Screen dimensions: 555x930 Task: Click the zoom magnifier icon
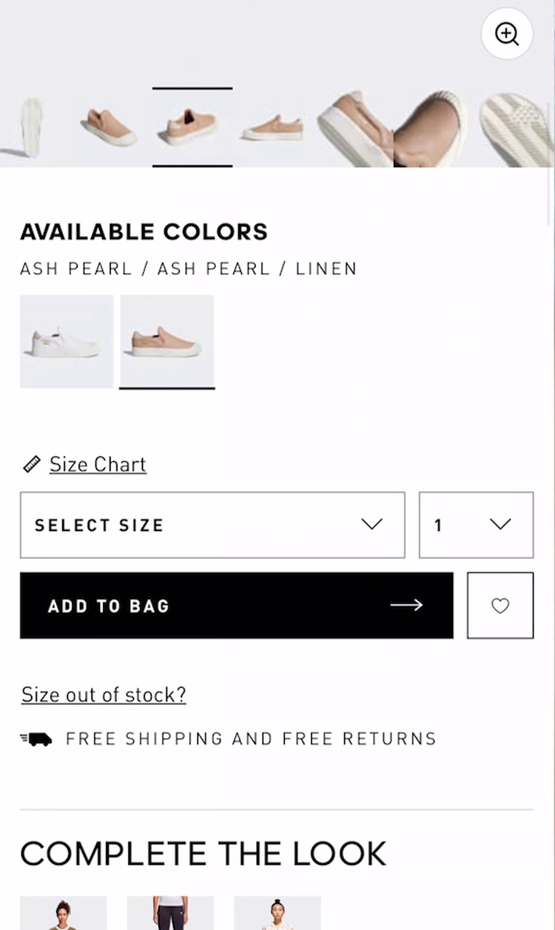coord(507,33)
